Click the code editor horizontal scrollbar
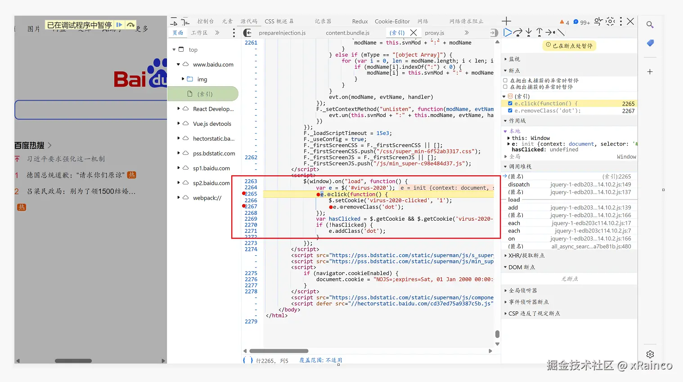The width and height of the screenshot is (683, 382). coord(279,351)
